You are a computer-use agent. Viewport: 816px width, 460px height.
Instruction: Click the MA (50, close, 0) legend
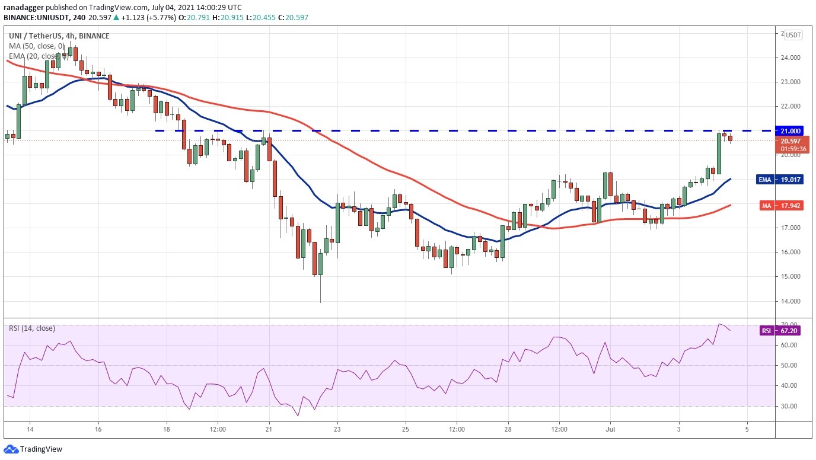(x=37, y=46)
